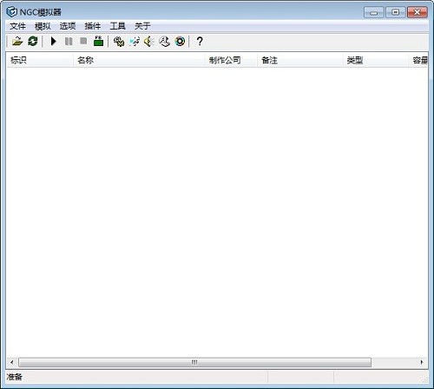Open the 模拟 menu

click(x=43, y=26)
